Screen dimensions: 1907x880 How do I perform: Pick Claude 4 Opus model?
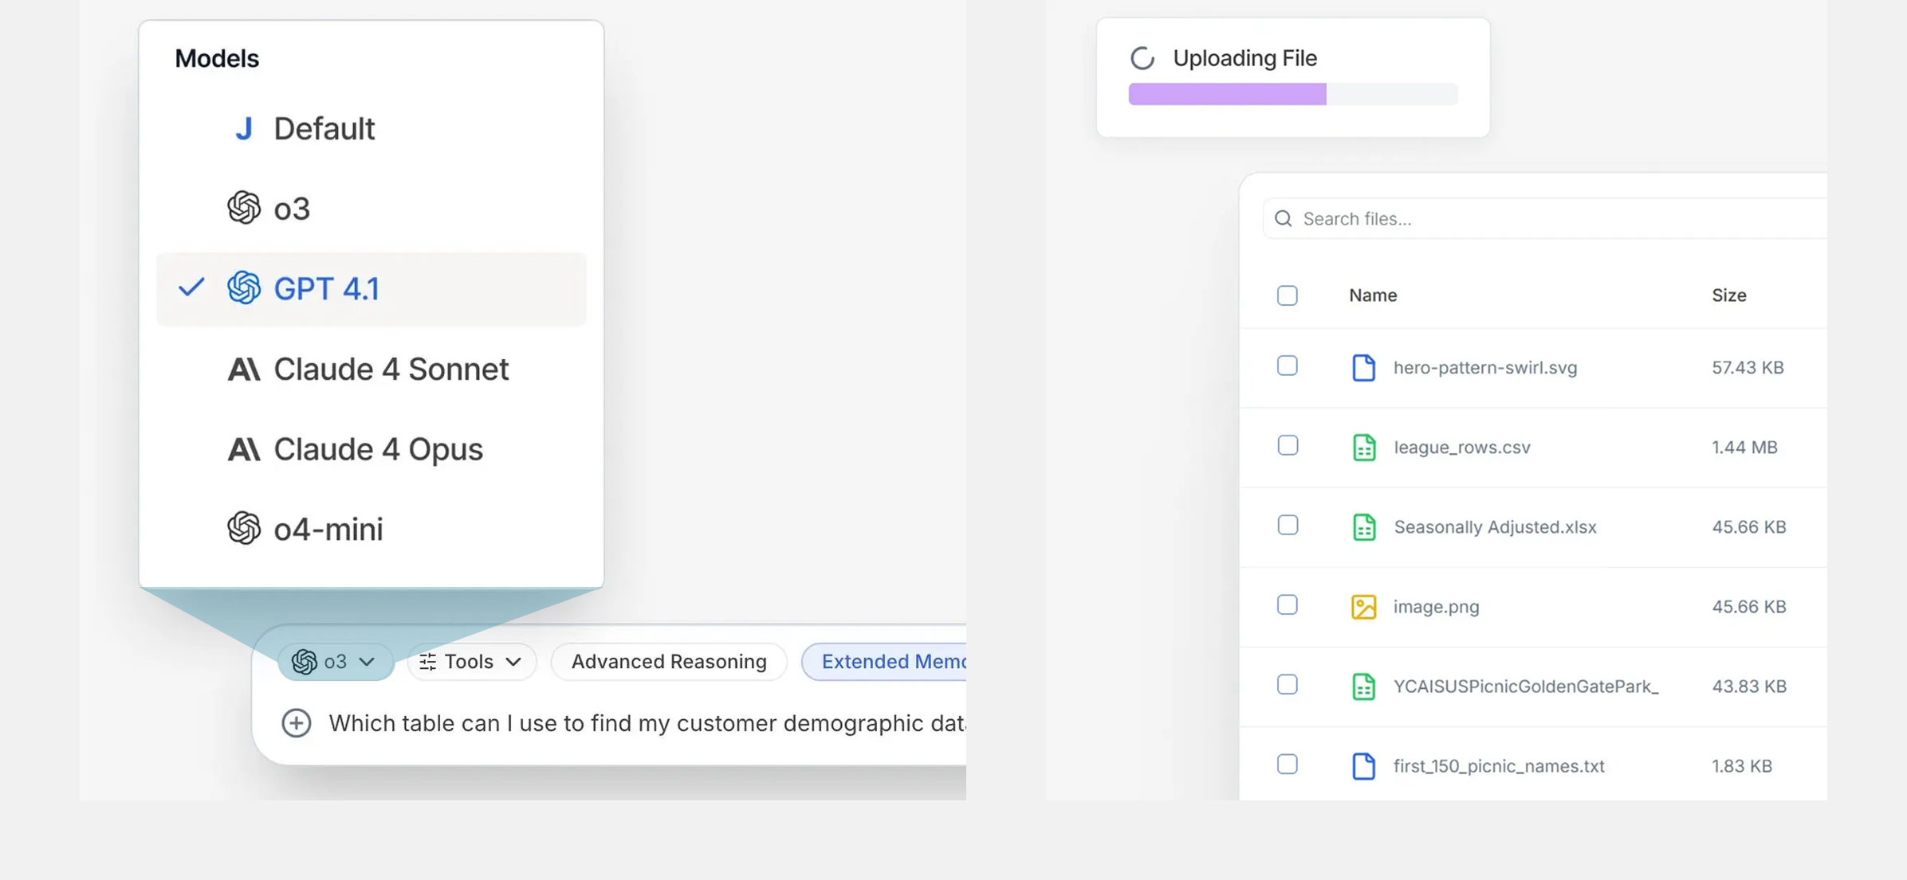371,449
